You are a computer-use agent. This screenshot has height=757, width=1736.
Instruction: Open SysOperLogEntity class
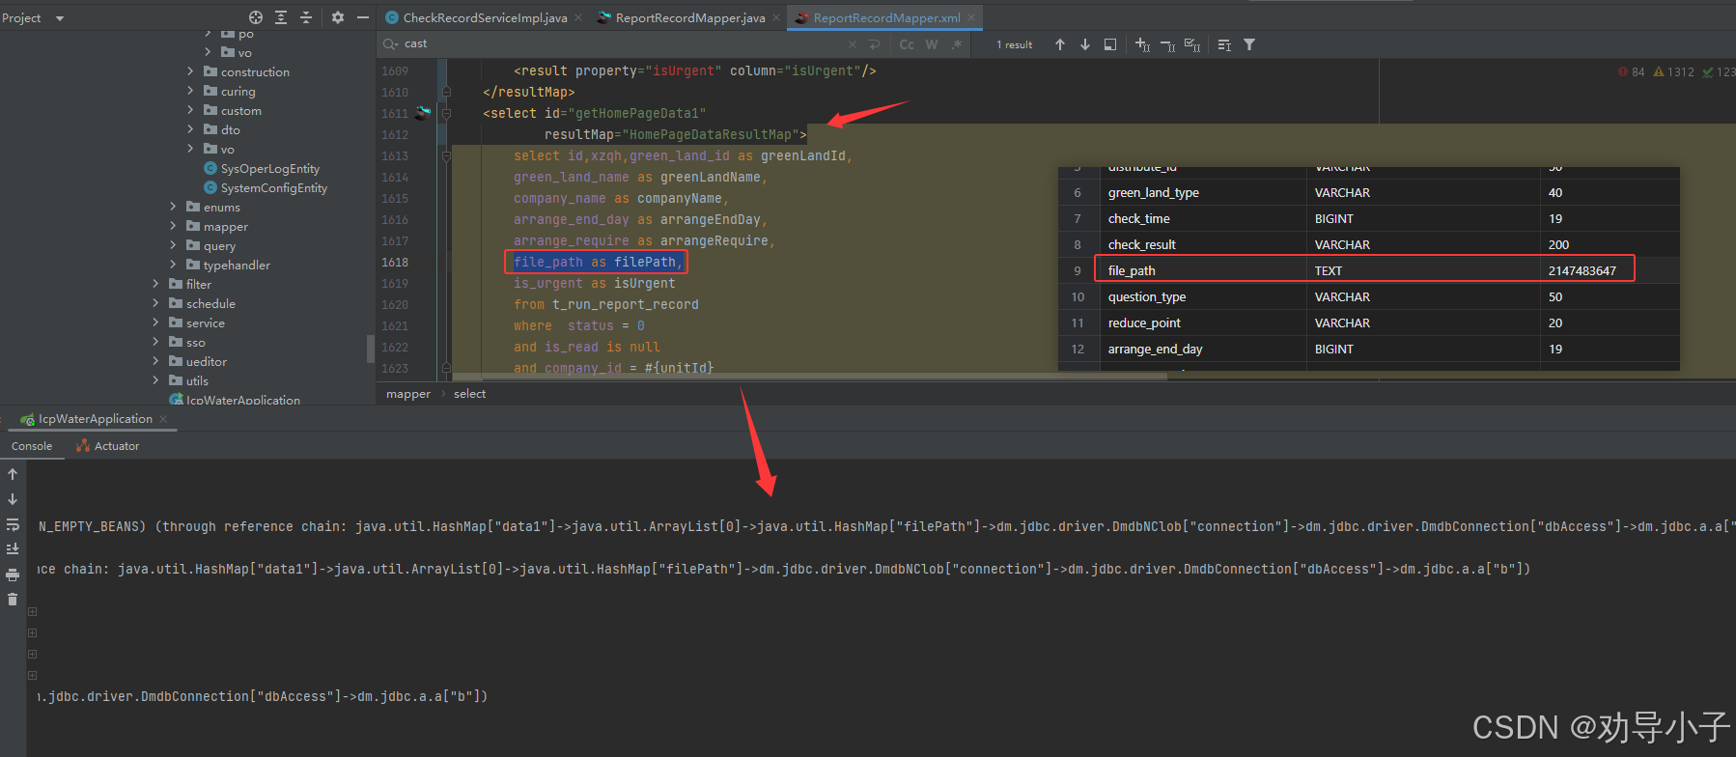coord(269,168)
